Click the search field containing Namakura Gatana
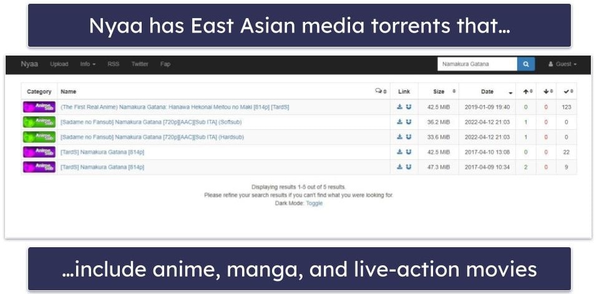 pos(477,64)
